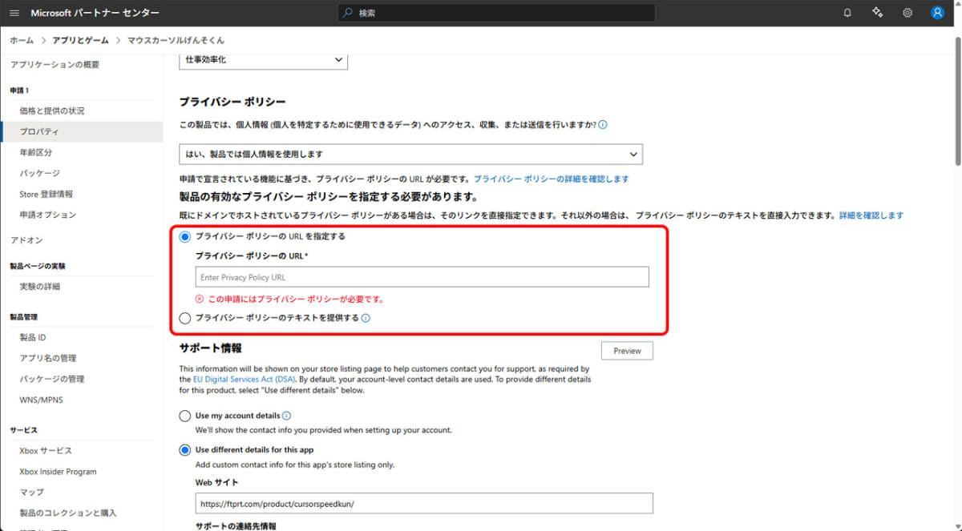The width and height of the screenshot is (962, 531).
Task: Open Store 登録情報 in sidebar
Action: (46, 194)
